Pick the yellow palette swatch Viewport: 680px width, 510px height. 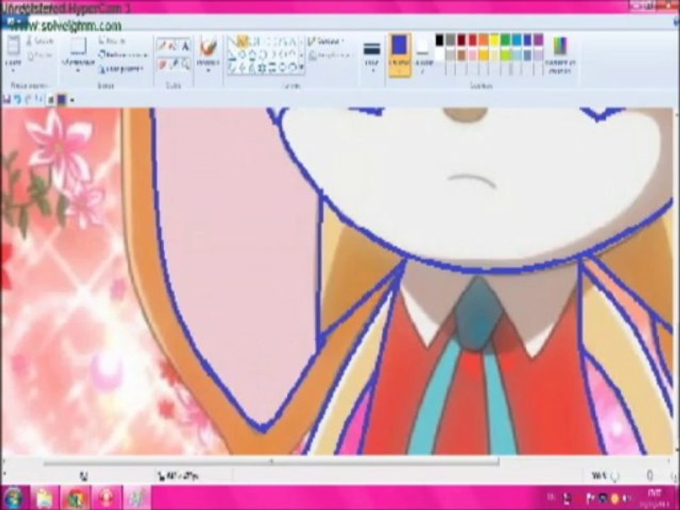click(494, 40)
